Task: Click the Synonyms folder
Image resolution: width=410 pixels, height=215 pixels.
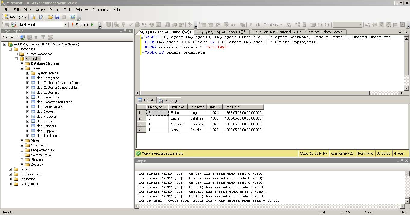Action: [39, 145]
